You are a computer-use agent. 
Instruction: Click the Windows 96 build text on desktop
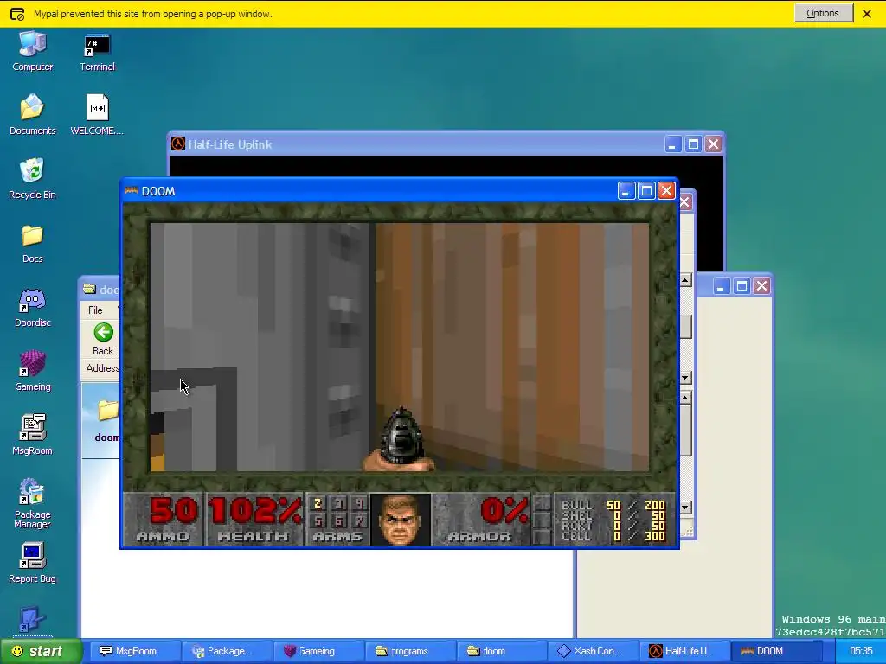831,626
